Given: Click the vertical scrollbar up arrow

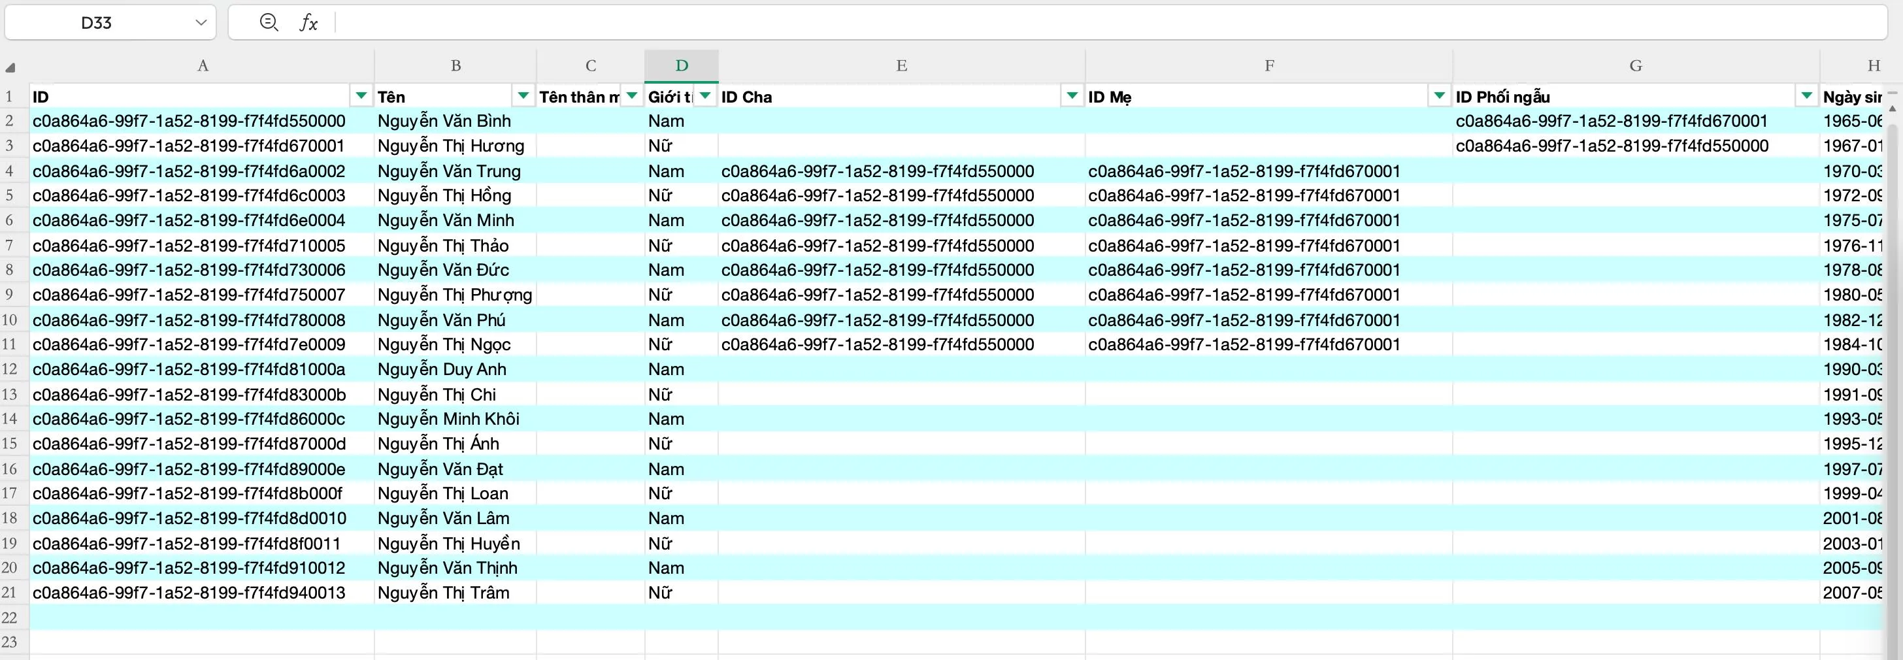Looking at the screenshot, I should pos(1892,108).
